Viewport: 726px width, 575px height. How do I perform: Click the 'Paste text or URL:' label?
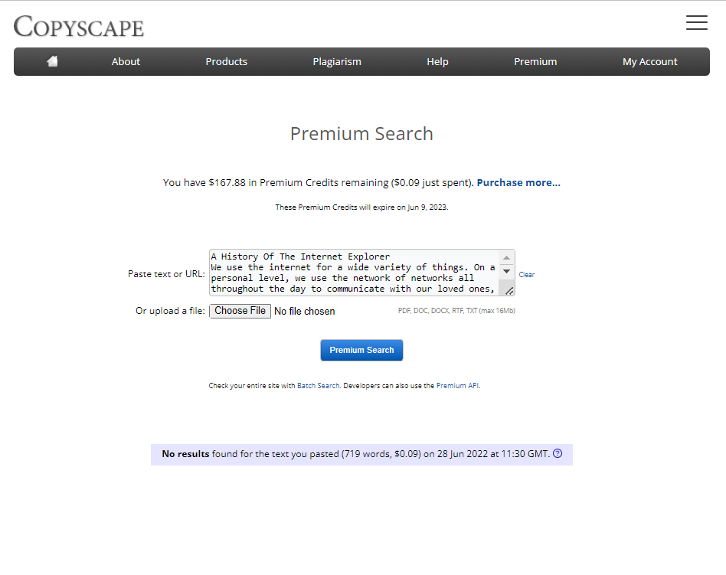click(166, 274)
